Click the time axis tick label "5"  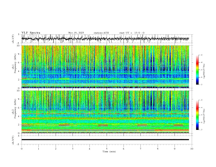[x=107, y=149]
